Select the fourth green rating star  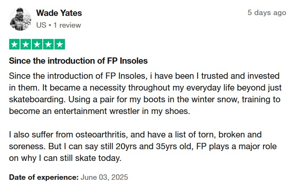coord(48,44)
